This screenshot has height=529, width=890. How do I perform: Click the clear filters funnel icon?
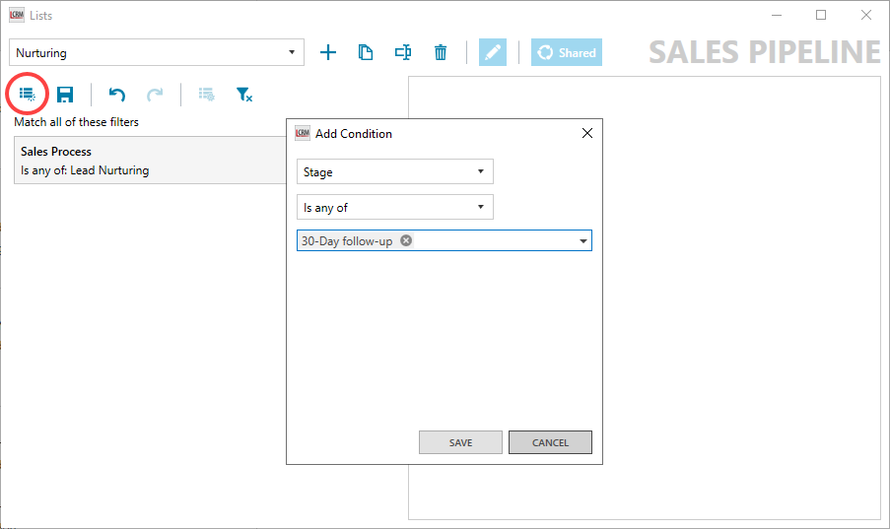243,95
